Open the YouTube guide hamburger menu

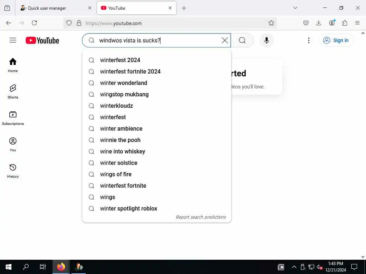pos(13,40)
